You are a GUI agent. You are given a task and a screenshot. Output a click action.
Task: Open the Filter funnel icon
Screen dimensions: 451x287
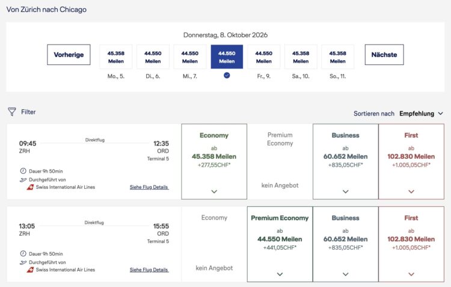click(12, 112)
